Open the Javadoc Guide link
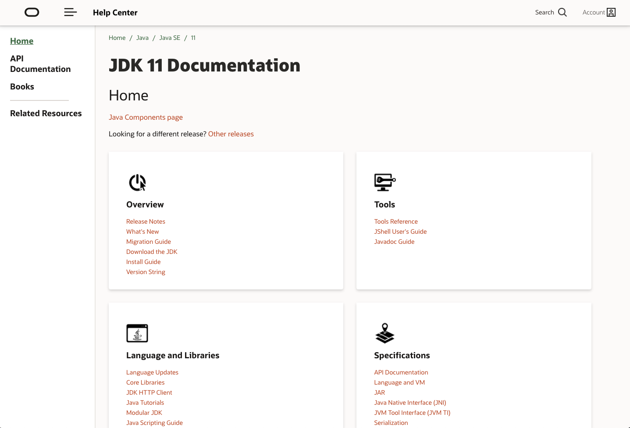The image size is (630, 428). pos(394,242)
